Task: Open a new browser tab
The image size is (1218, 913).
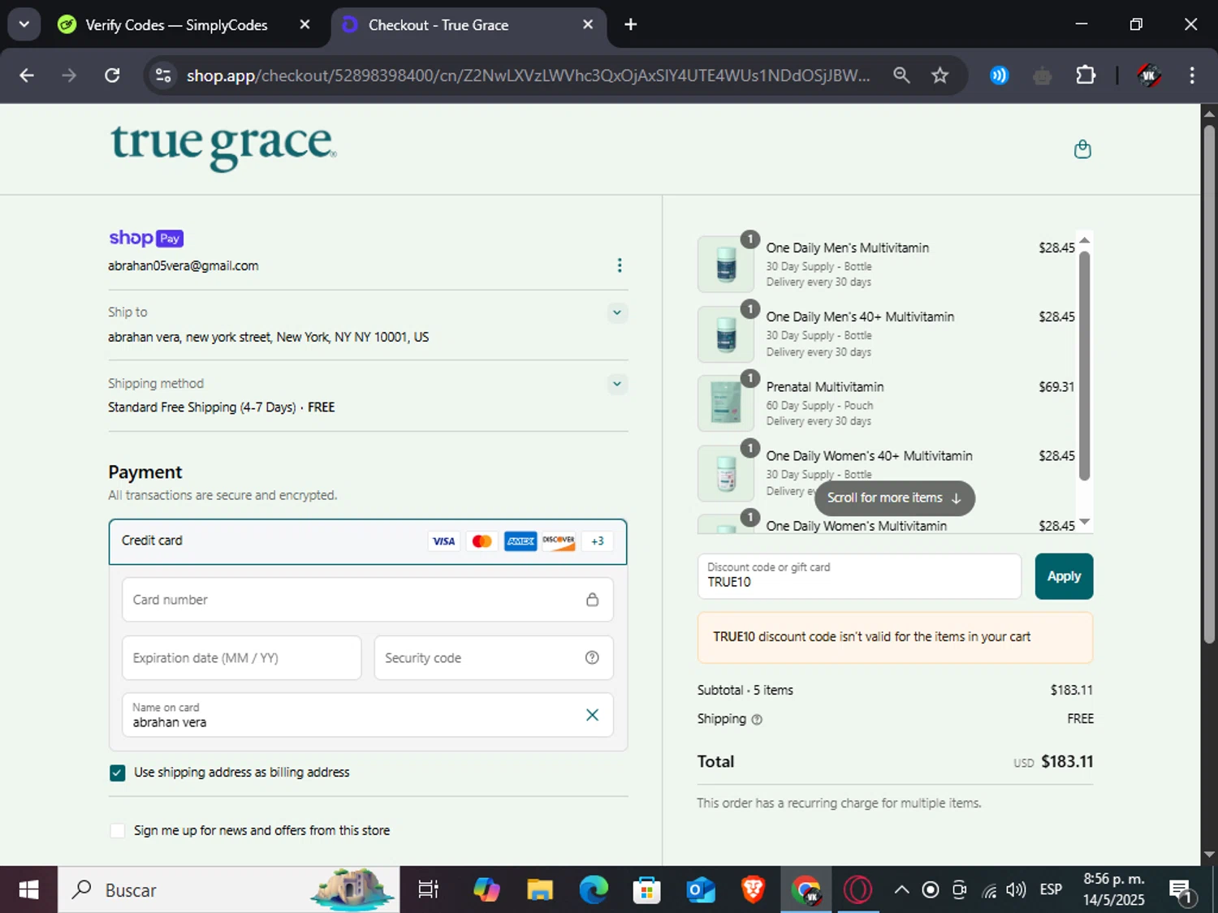Action: pyautogui.click(x=631, y=24)
